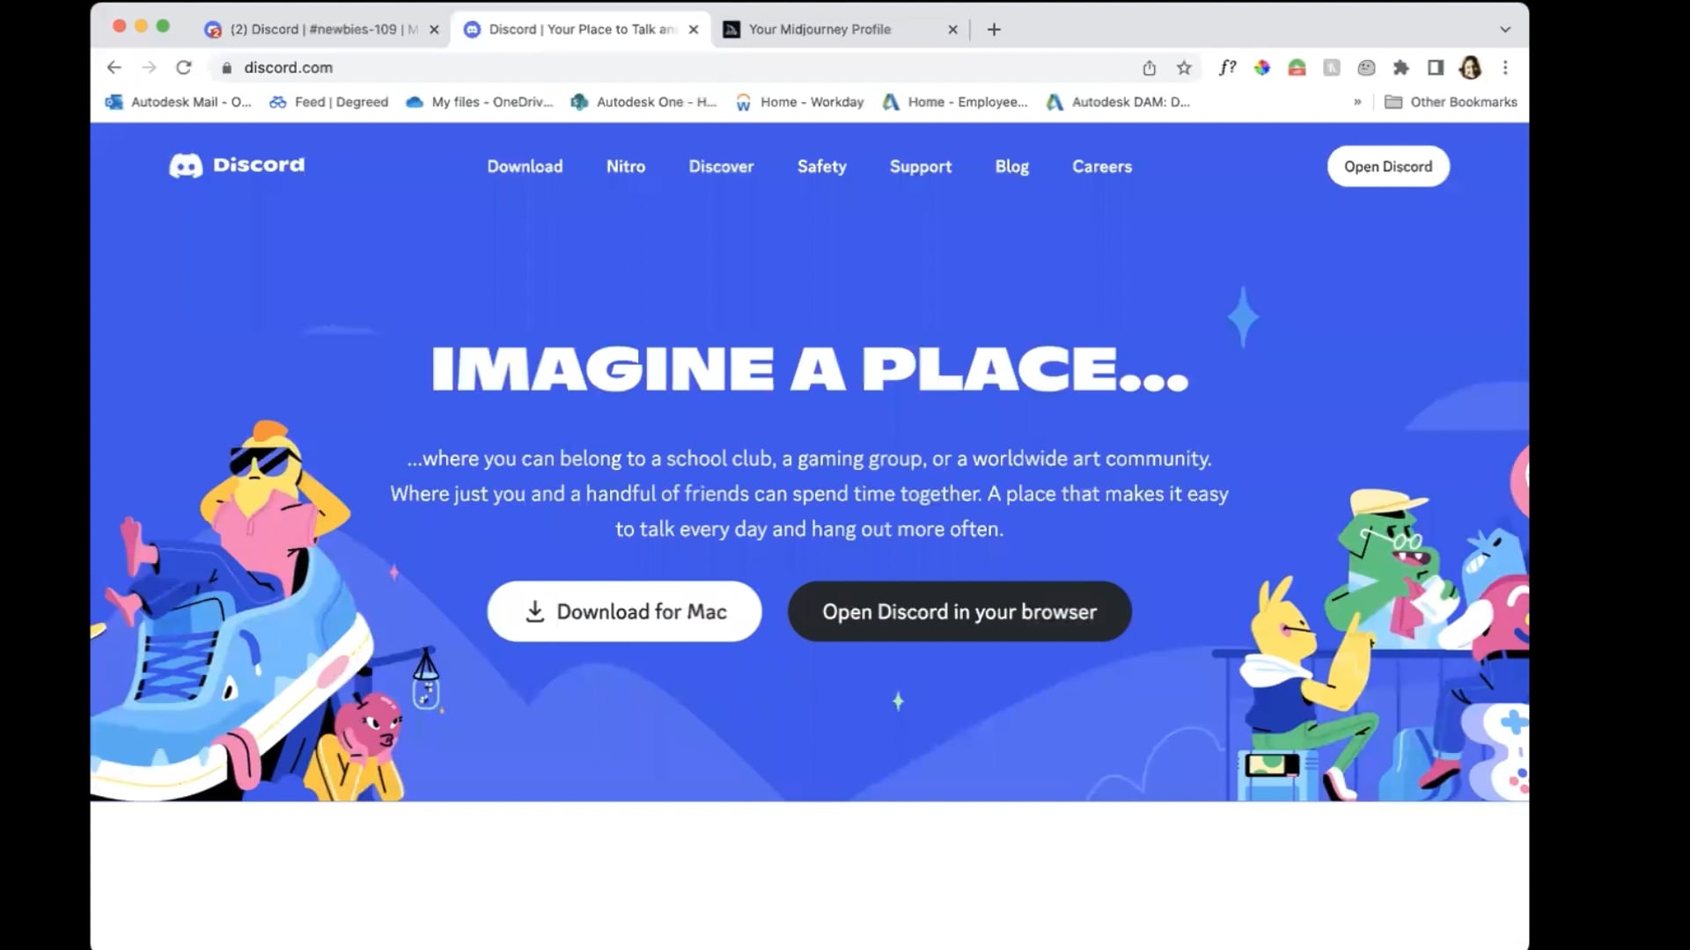Viewport: 1690px width, 950px height.
Task: Open the fonts extension icon
Action: (x=1227, y=68)
